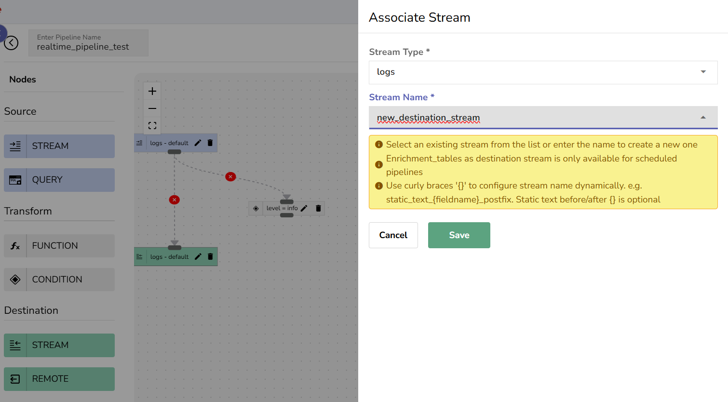Click the 'Stream Type *' label
Viewport: 728px width, 402px height.
(399, 52)
